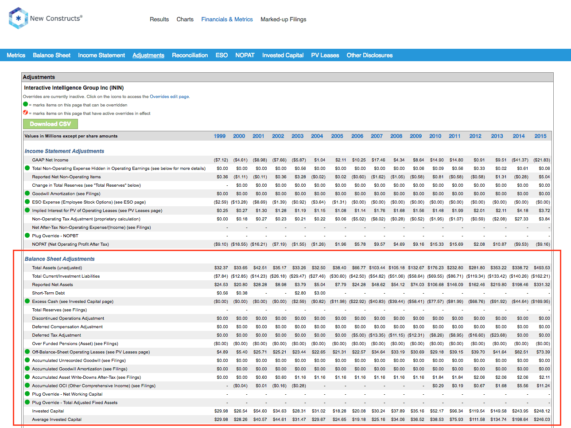Open the Results top navigation item
This screenshot has height=428, width=571.
(159, 20)
